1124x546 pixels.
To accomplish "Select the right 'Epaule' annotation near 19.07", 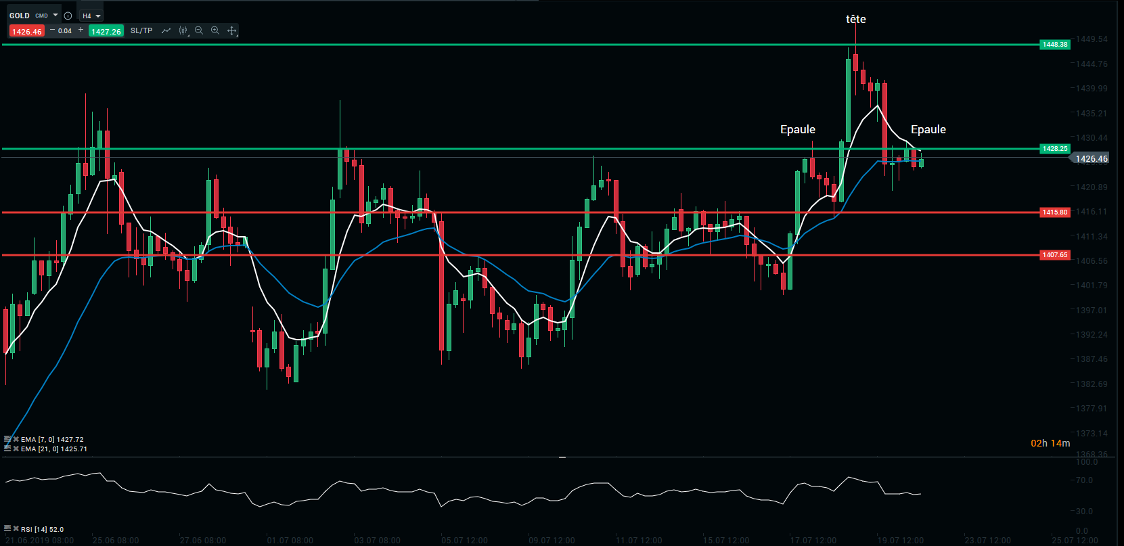I will click(928, 129).
